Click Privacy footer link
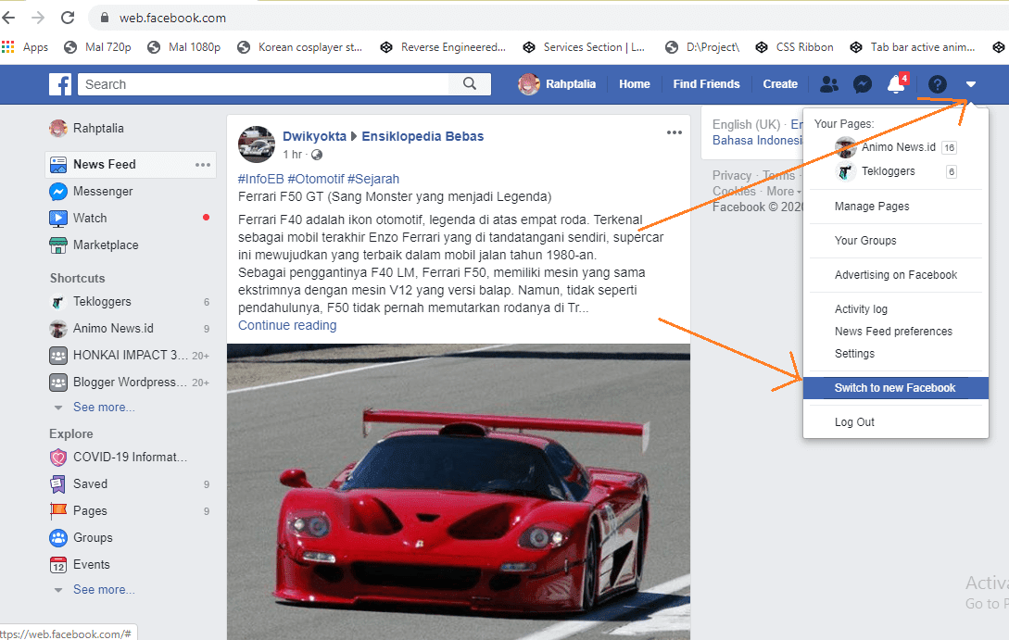Viewport: 1009px width, 640px height. click(x=732, y=176)
